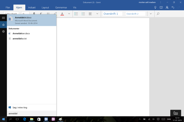Focus the search box containing anmeldel
Image resolution: width=184 pixels, height=122 pixels.
[32, 113]
